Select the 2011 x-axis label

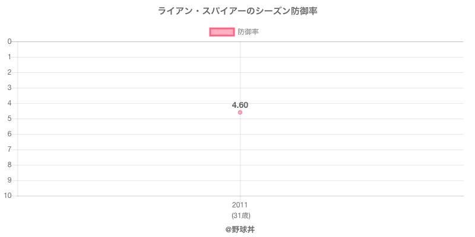[240, 205]
